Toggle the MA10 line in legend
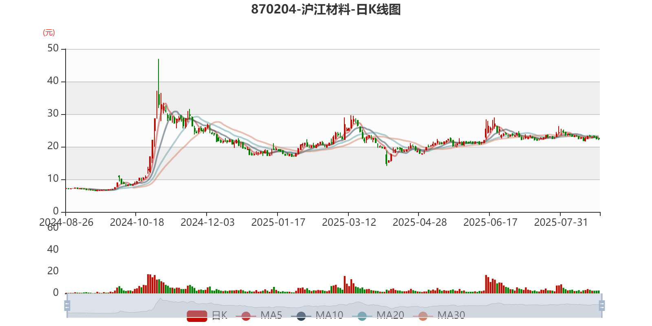This screenshot has height=326, width=652. tap(317, 315)
